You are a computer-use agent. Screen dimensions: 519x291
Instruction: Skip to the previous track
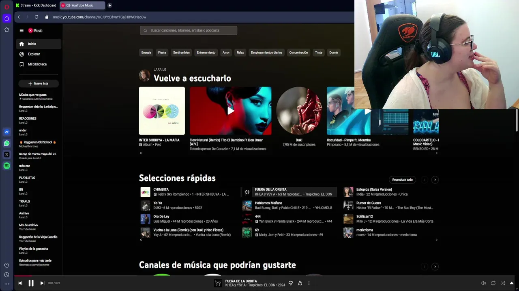19,283
